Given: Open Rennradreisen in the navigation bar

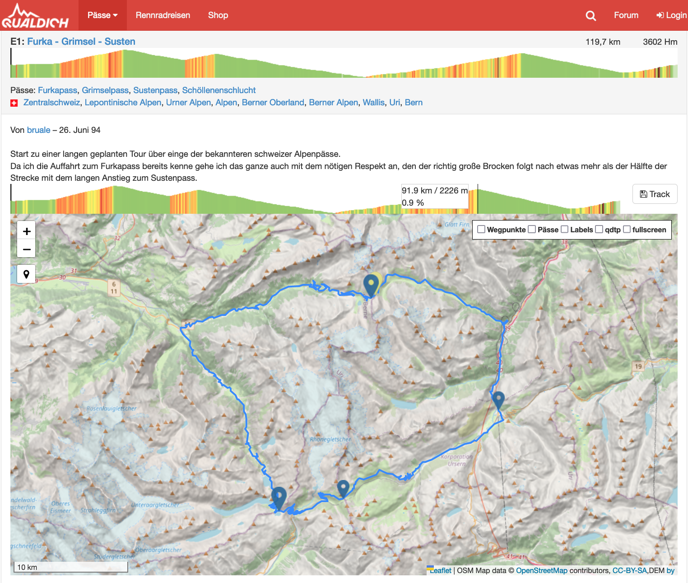Looking at the screenshot, I should coord(163,15).
